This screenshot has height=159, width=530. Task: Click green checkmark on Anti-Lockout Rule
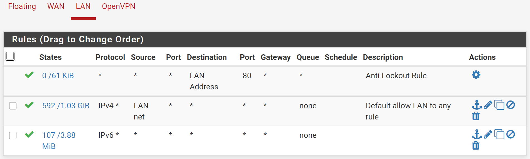[29, 75]
